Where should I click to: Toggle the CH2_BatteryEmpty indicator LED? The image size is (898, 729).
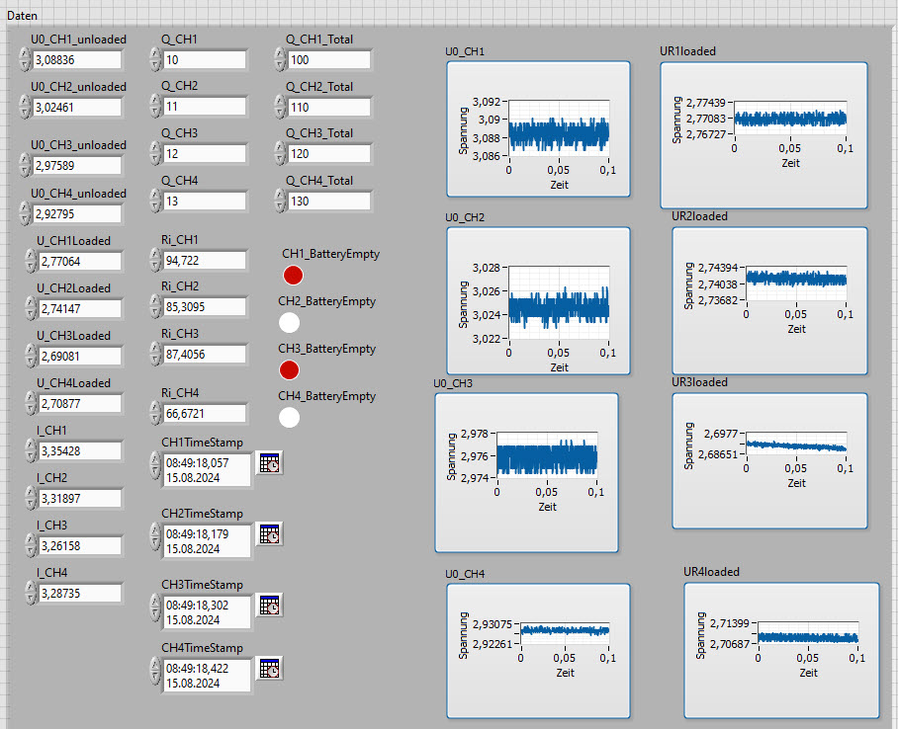(x=289, y=323)
